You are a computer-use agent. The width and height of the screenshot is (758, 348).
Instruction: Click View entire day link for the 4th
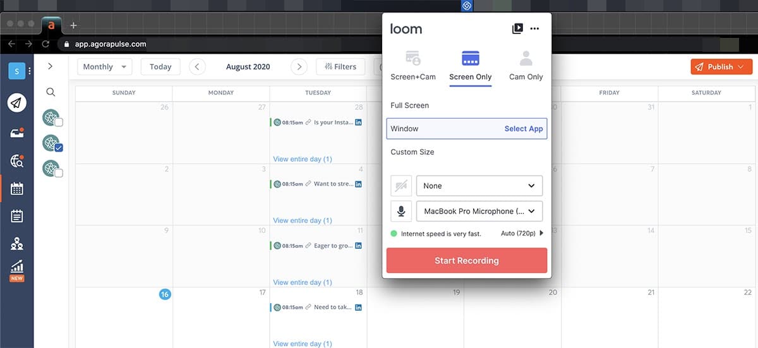click(302, 220)
